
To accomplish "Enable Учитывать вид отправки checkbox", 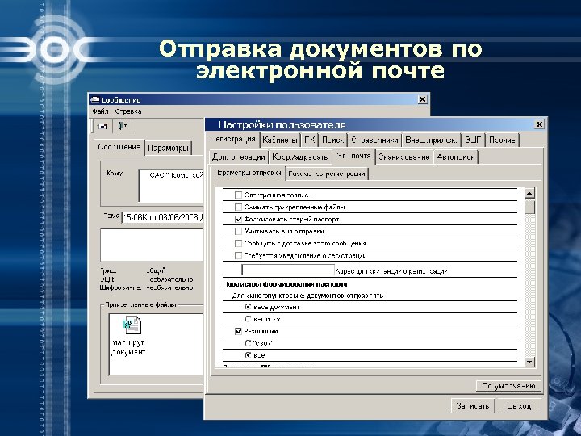I will coord(239,232).
